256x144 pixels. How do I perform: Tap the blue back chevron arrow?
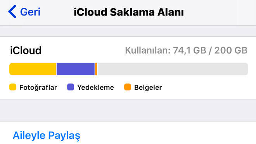coord(12,11)
